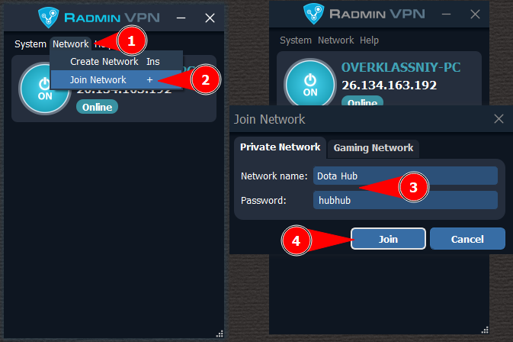This screenshot has width=513, height=342.
Task: Click the Join button
Action: tap(388, 239)
